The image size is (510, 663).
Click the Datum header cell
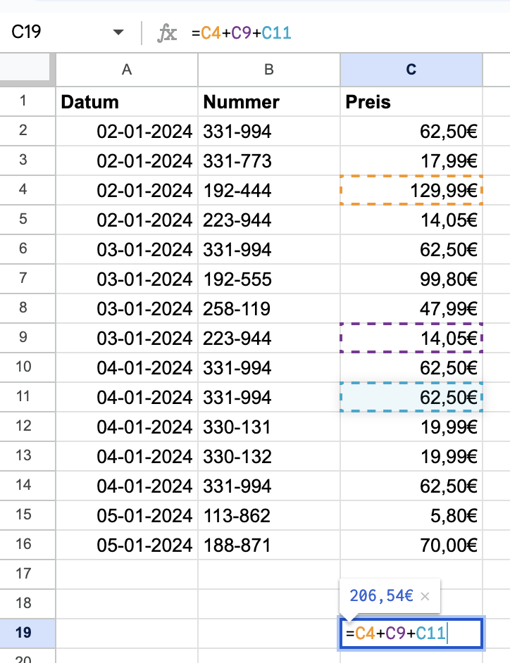[127, 102]
